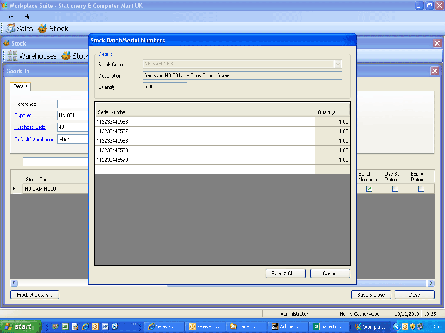Click the Serial Number column header
The height and width of the screenshot is (333, 445).
205,110
